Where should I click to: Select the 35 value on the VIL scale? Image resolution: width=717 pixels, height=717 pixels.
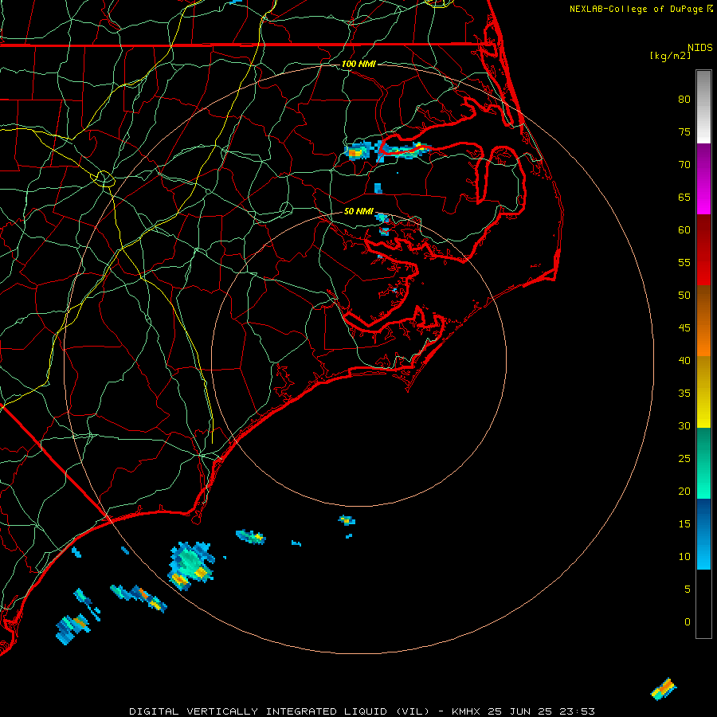tap(684, 394)
